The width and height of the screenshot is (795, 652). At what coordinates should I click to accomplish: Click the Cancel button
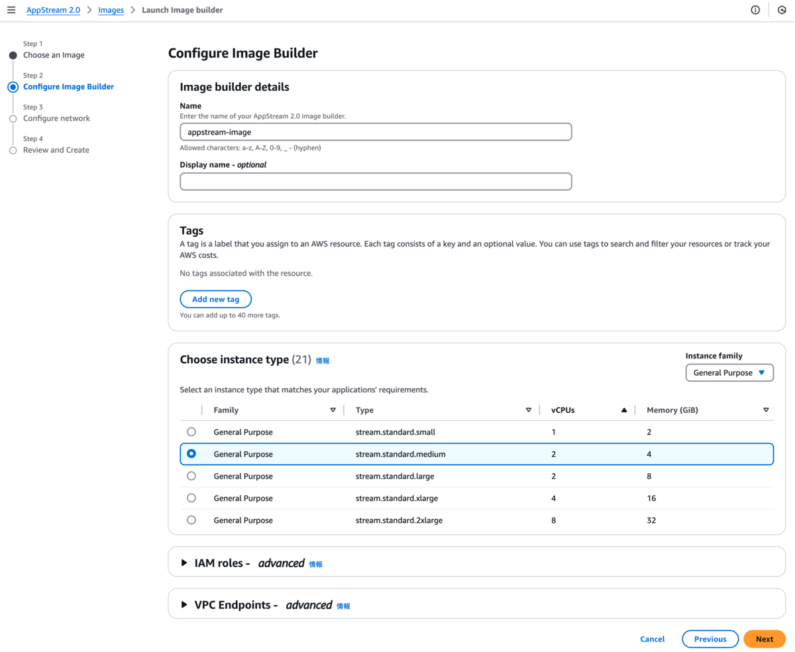pos(653,639)
